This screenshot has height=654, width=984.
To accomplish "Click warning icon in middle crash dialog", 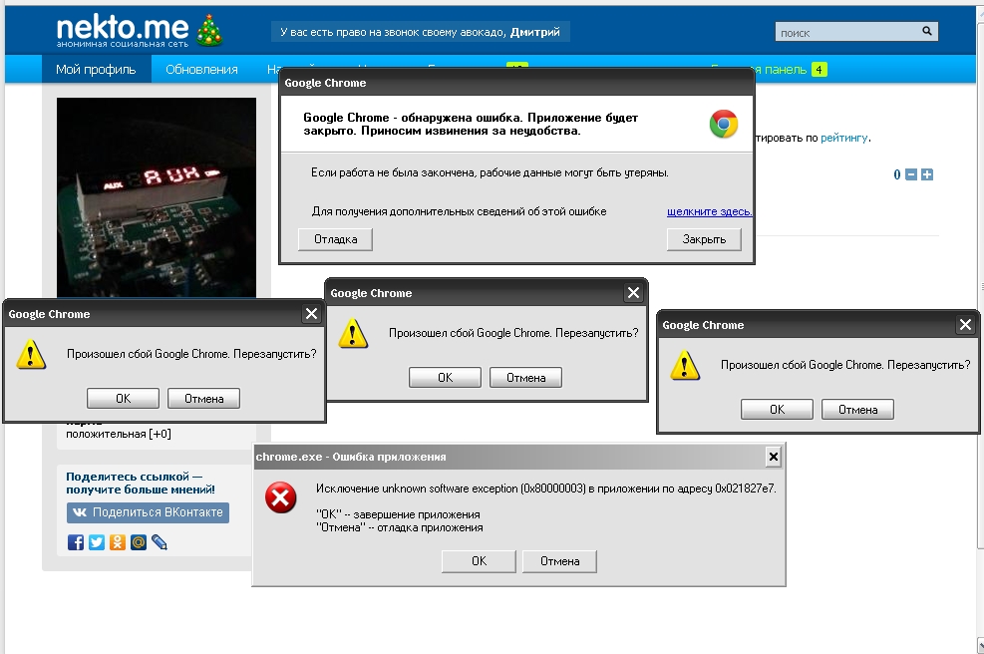I will 353,333.
